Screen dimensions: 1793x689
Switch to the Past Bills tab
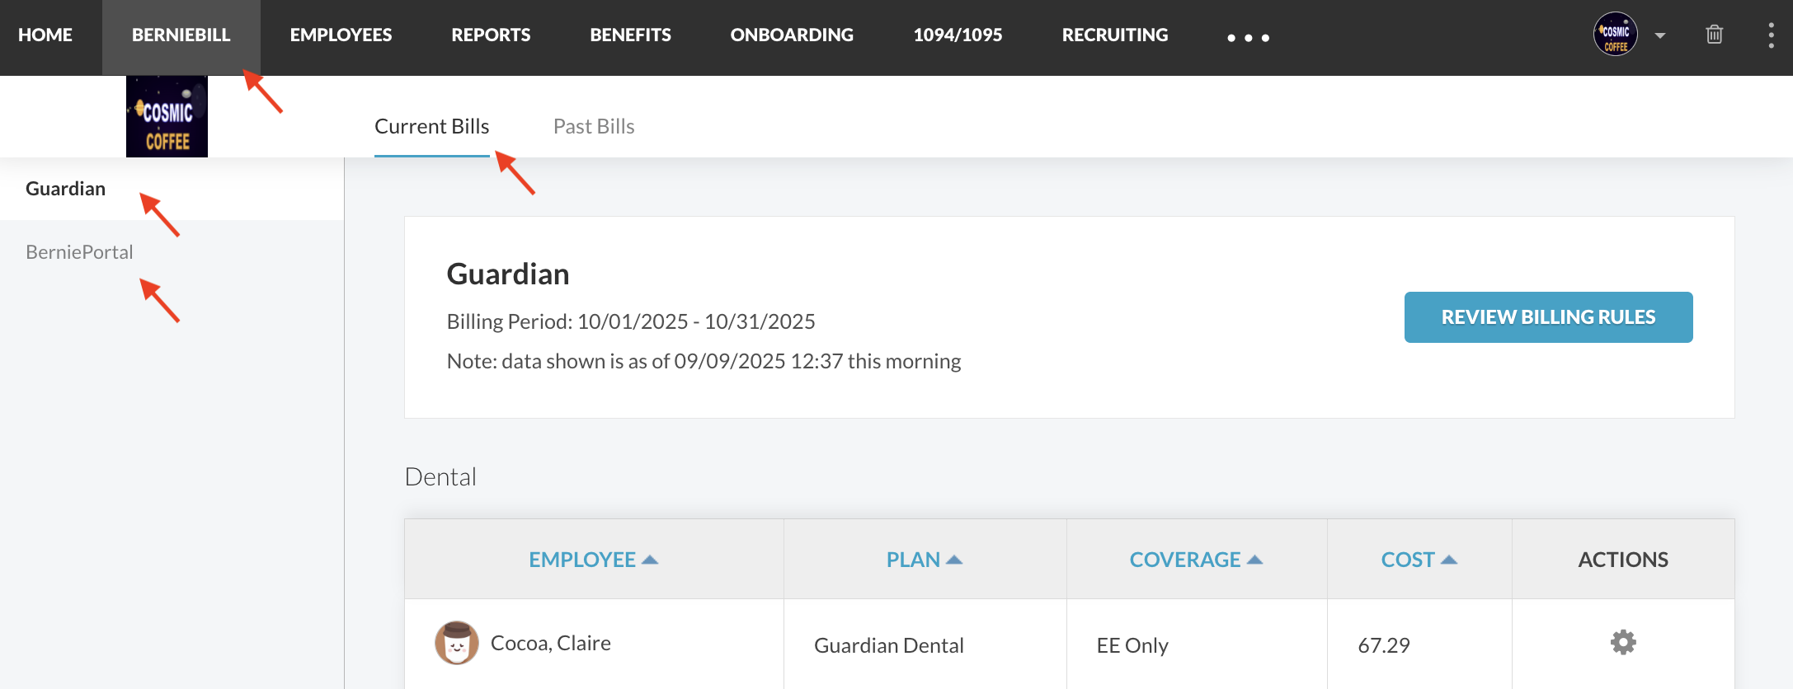pos(594,126)
